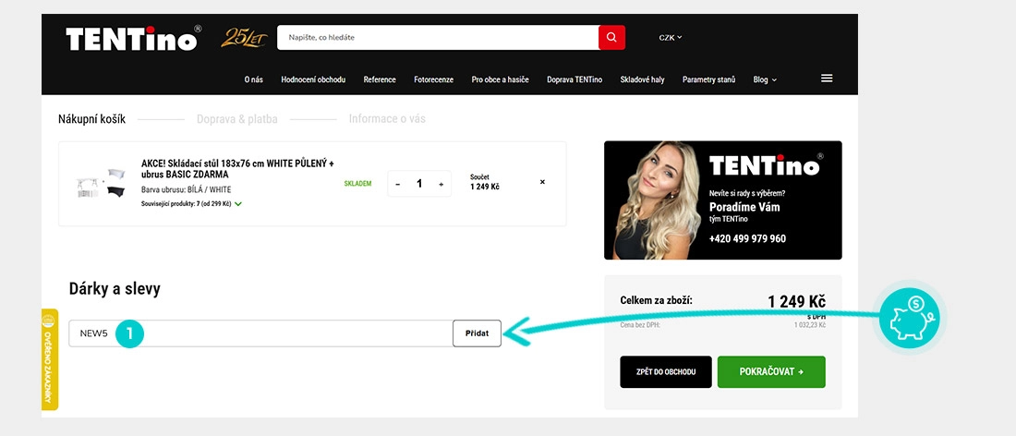Increase quantity with plus button
Viewport: 1016px width, 436px height.
tap(441, 184)
